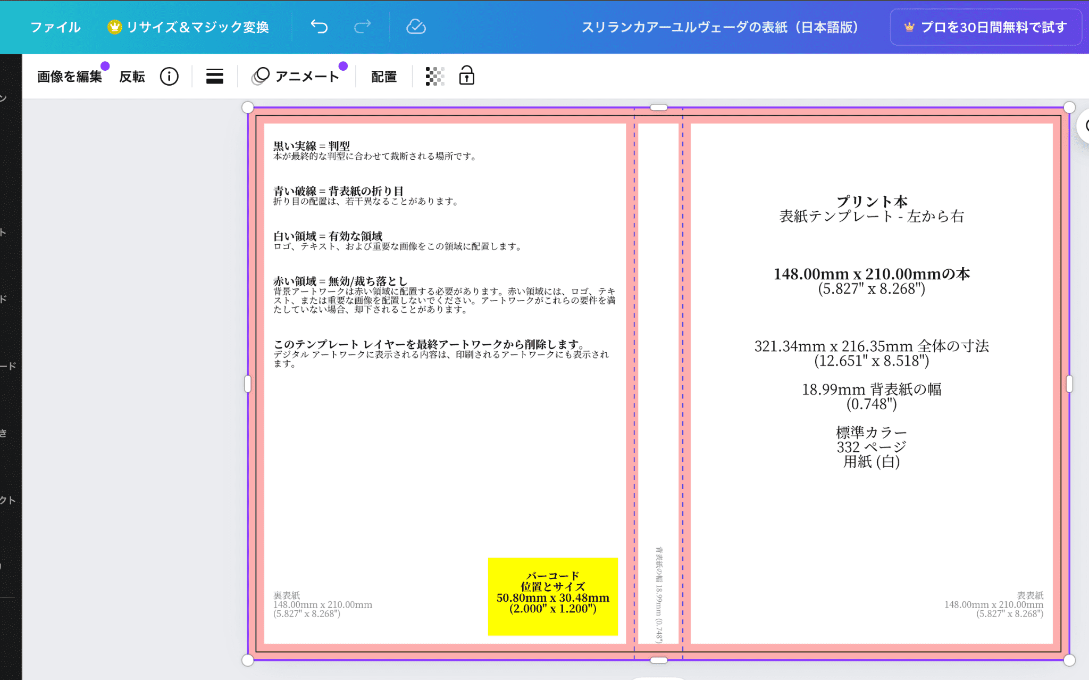
Task: Open the ファイル menu
Action: (x=55, y=27)
